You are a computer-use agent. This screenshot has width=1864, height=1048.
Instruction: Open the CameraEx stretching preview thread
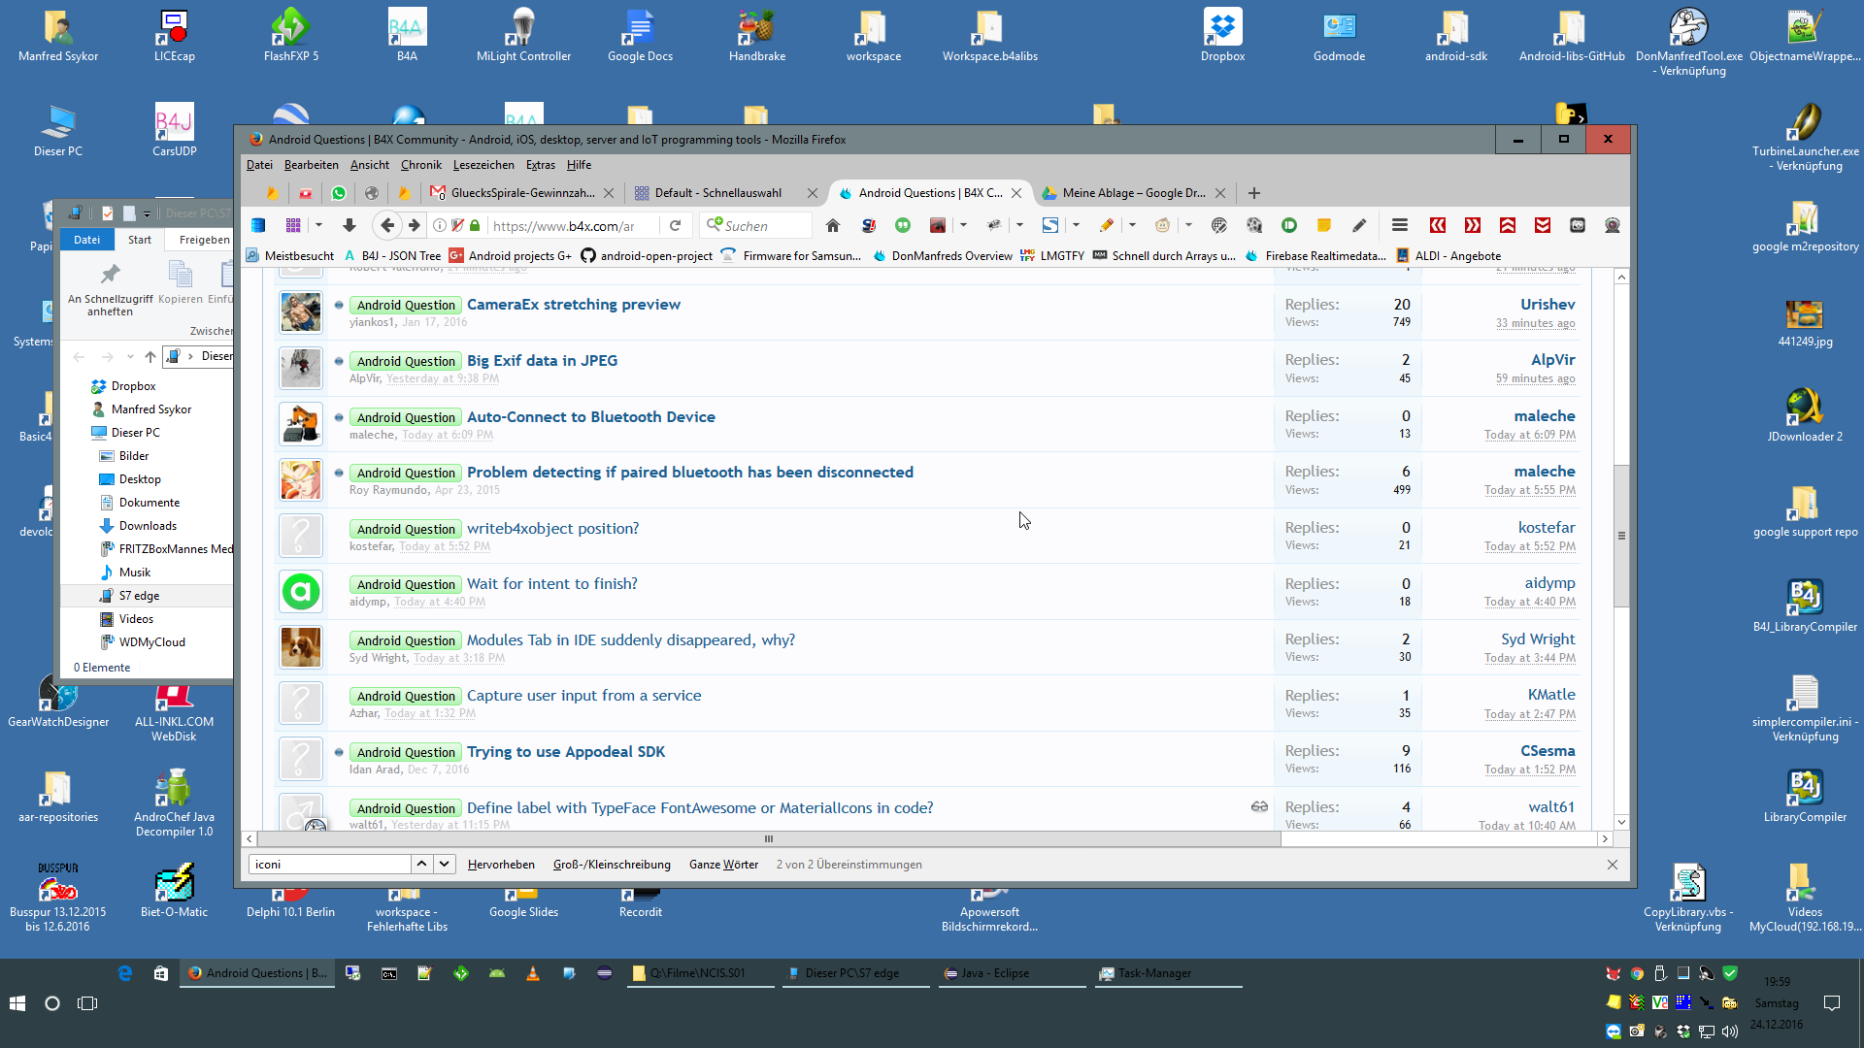click(x=573, y=304)
